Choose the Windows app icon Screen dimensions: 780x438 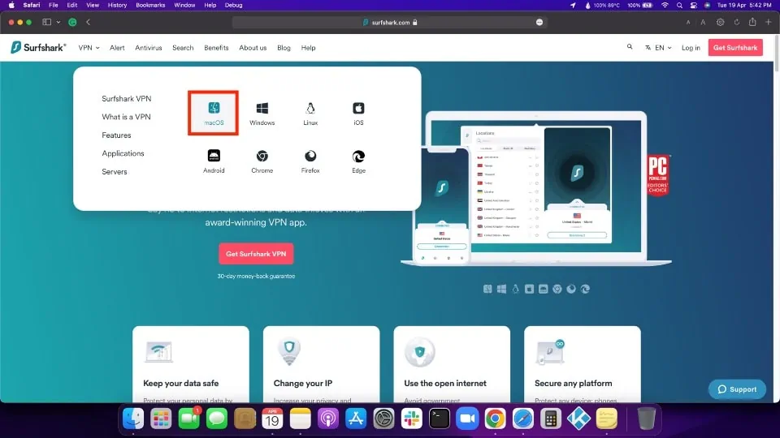[x=262, y=114]
